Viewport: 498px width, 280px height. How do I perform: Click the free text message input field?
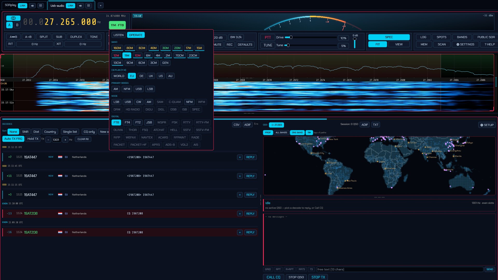coord(400,269)
